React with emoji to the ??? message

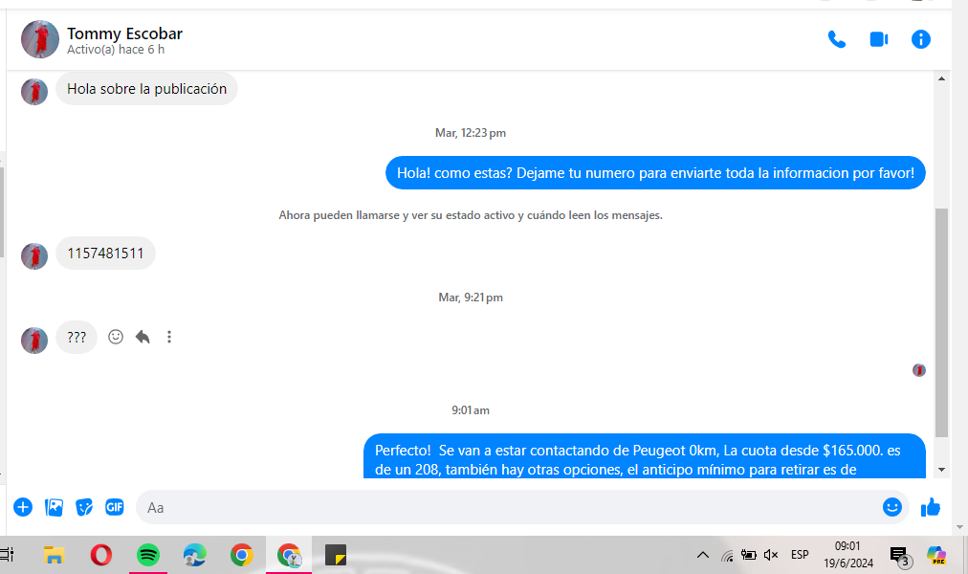point(116,337)
